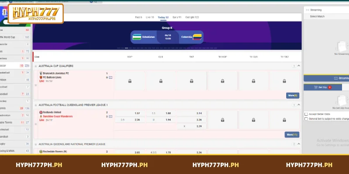Collapse Australia Queensland National Premier League section

[299, 144]
